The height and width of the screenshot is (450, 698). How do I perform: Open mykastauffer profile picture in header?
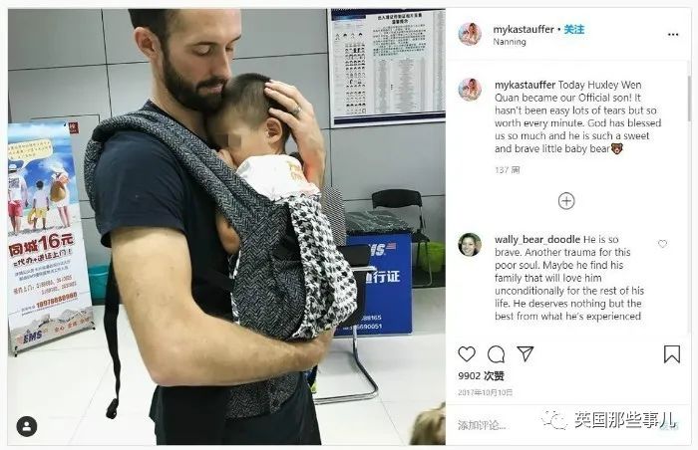click(470, 34)
